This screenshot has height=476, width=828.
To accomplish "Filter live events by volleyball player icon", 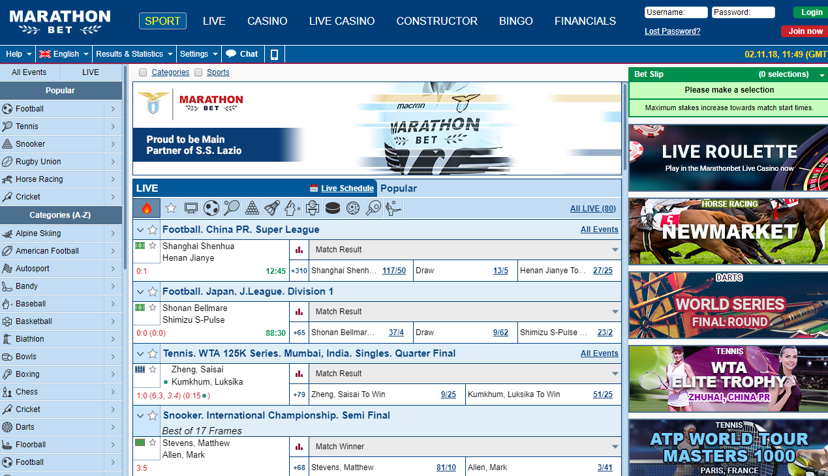I will (393, 208).
